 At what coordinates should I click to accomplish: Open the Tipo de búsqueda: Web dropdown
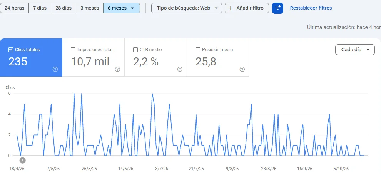(x=187, y=8)
